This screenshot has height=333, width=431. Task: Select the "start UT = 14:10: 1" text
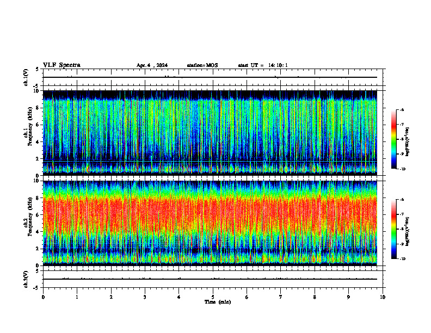pyautogui.click(x=263, y=65)
